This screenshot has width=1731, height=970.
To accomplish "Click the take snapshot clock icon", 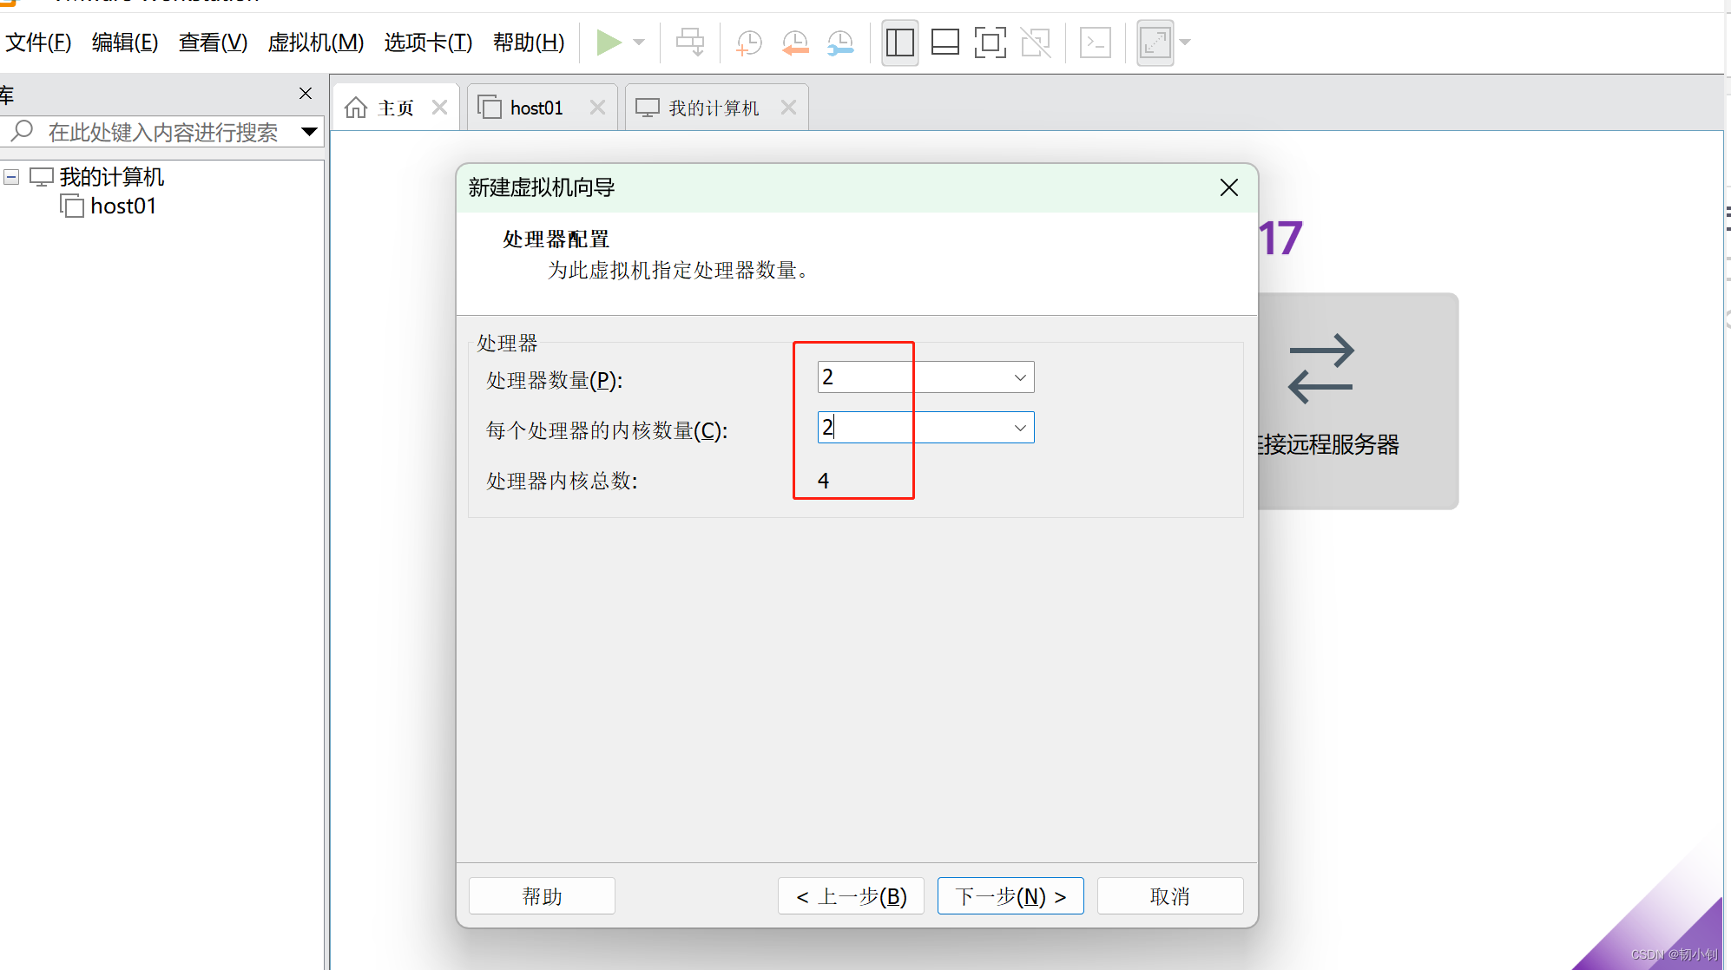I will tap(748, 42).
